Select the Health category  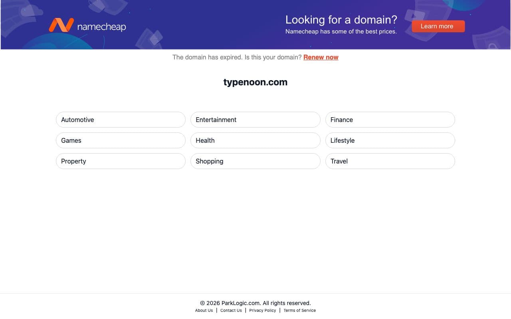(x=255, y=140)
